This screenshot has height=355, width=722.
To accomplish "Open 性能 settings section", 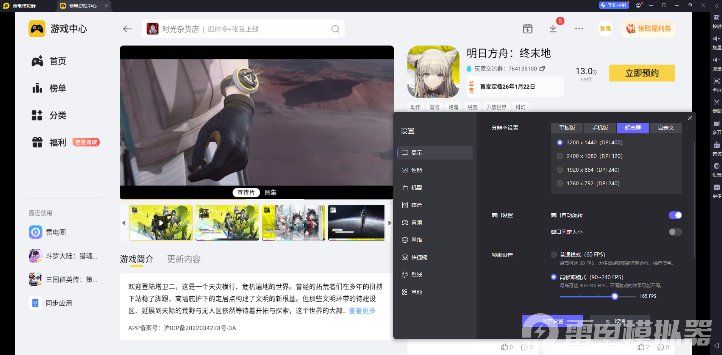I will [x=435, y=170].
